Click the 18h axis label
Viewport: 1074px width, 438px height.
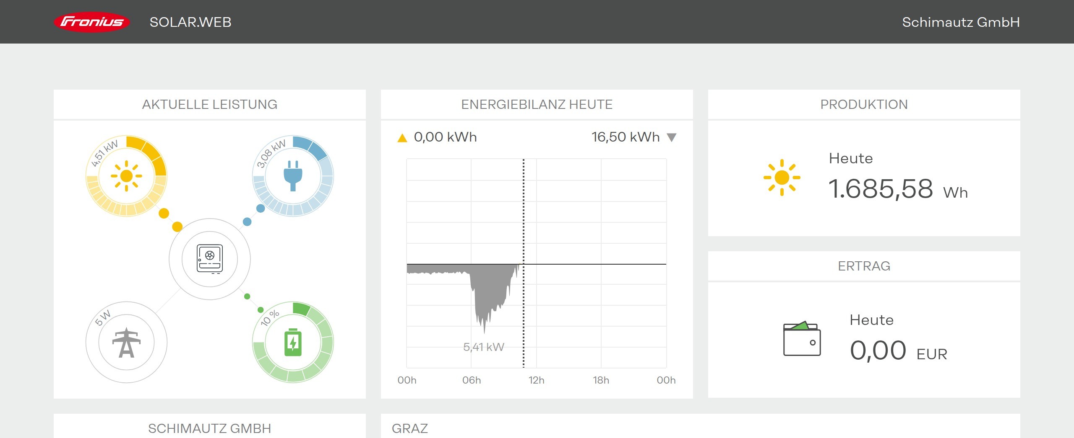click(601, 380)
